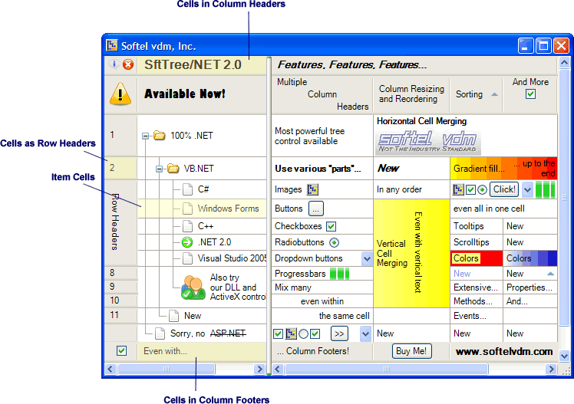Select the Windows Forms tree item
574x404 pixels.
click(x=228, y=209)
